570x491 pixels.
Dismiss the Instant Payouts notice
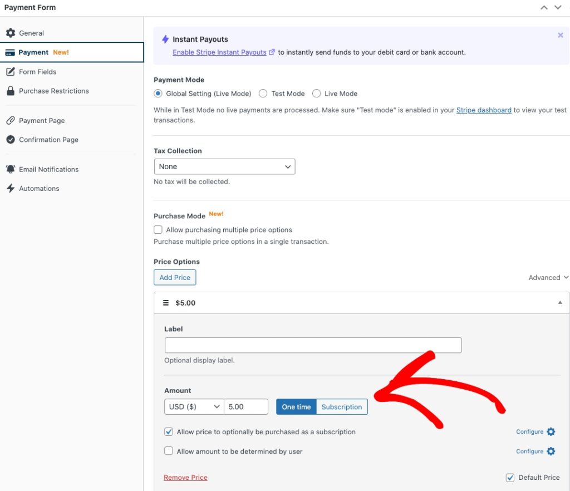tap(560, 35)
